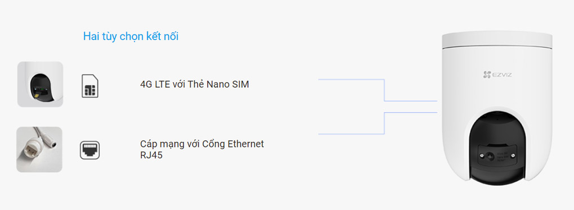
Task: Click the RJ45 Ethernet port icon
Action: tap(89, 150)
